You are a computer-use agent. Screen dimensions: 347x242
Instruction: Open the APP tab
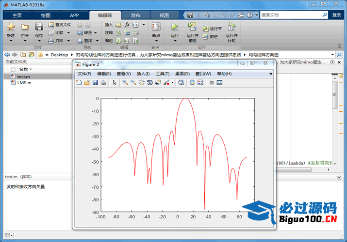pos(74,15)
